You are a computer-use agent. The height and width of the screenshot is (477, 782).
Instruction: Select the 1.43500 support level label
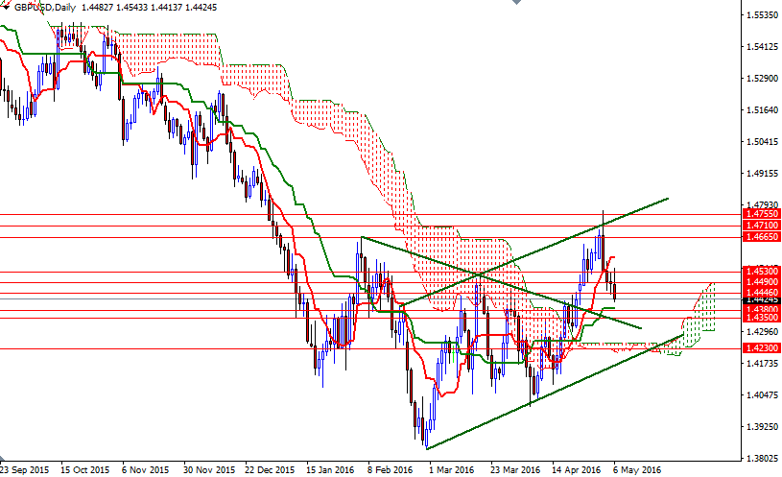[762, 318]
